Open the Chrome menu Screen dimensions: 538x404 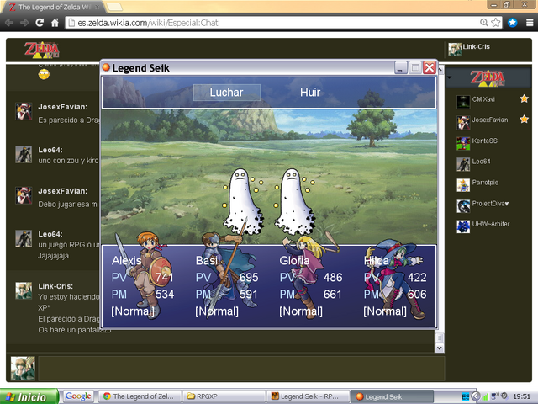pyautogui.click(x=530, y=23)
